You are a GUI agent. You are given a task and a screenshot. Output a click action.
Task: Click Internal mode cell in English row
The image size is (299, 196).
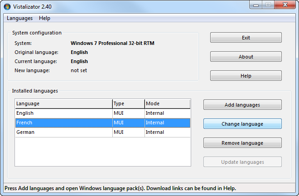click(168, 113)
